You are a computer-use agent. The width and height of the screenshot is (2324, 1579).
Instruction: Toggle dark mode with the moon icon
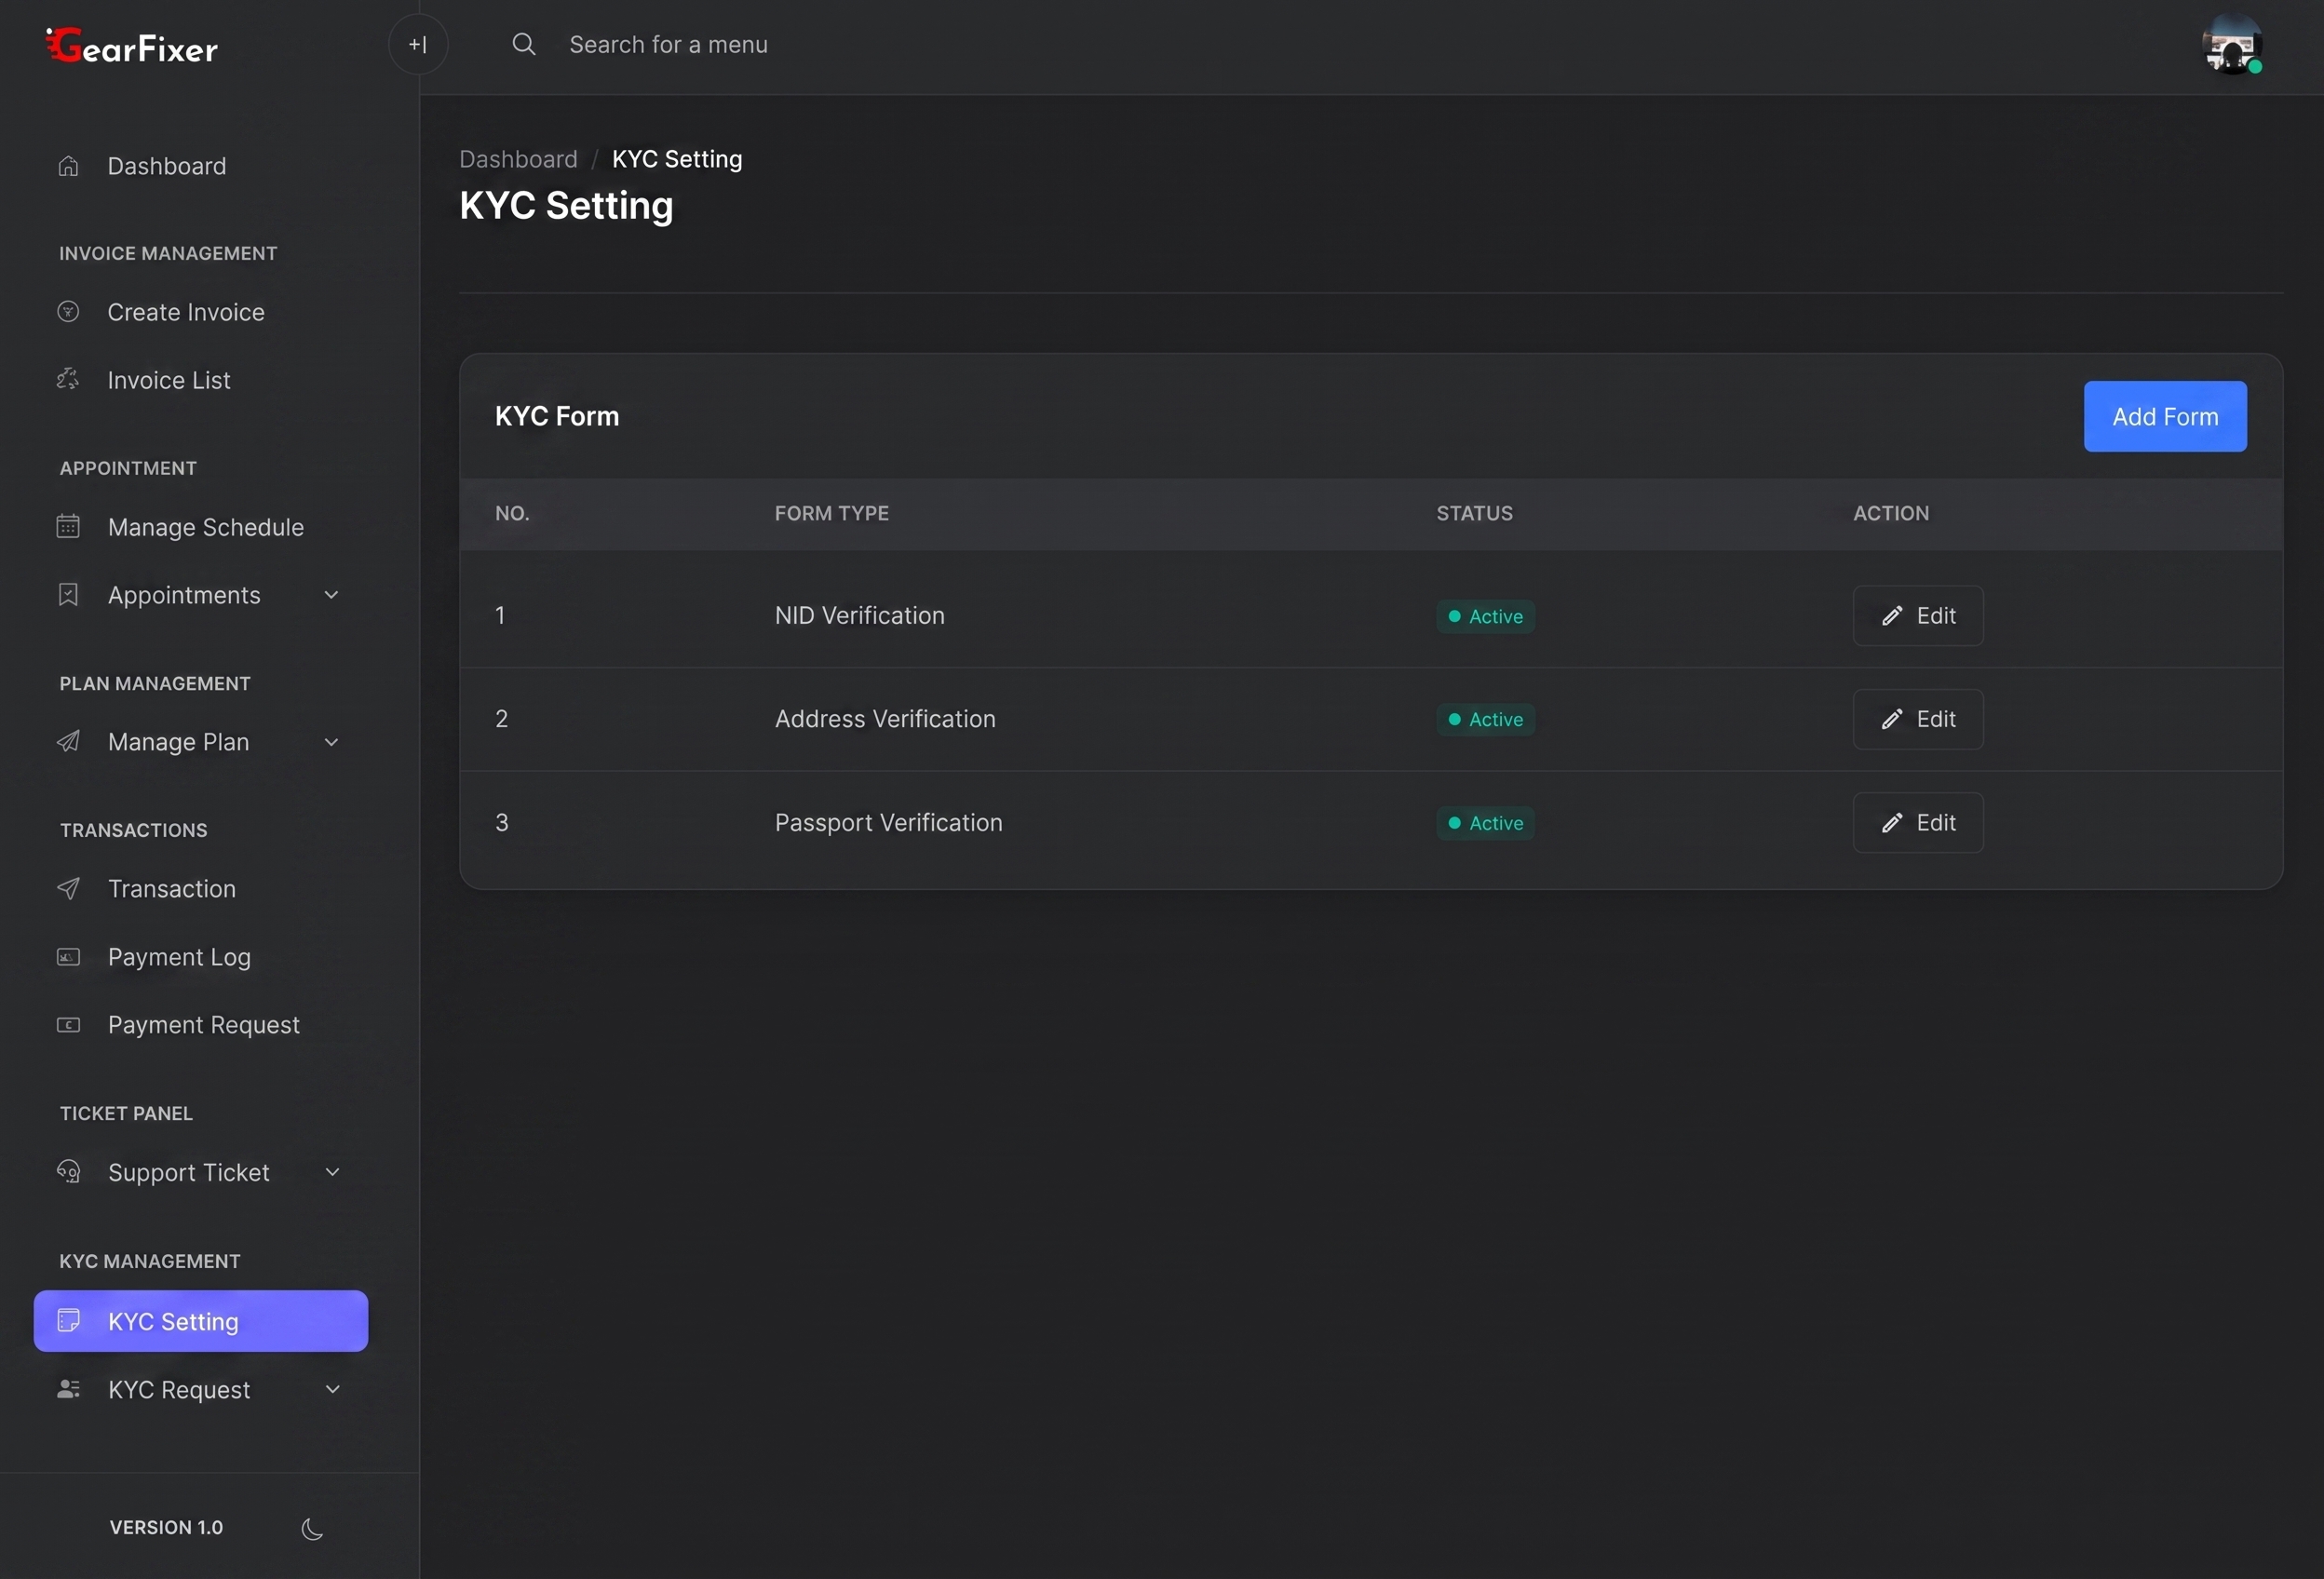pos(312,1528)
